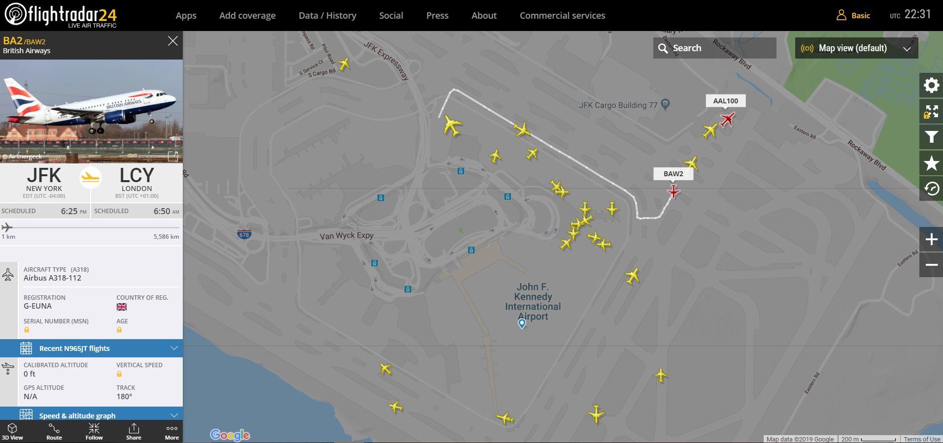Follow the BA2 aircraft
The image size is (943, 443).
point(94,432)
